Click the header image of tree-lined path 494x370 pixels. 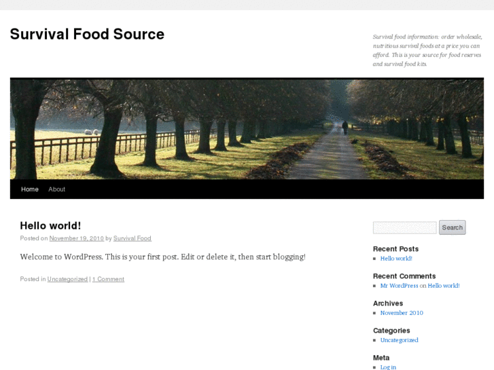247,128
